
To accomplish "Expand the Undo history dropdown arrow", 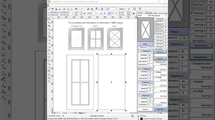I will 79,9.
